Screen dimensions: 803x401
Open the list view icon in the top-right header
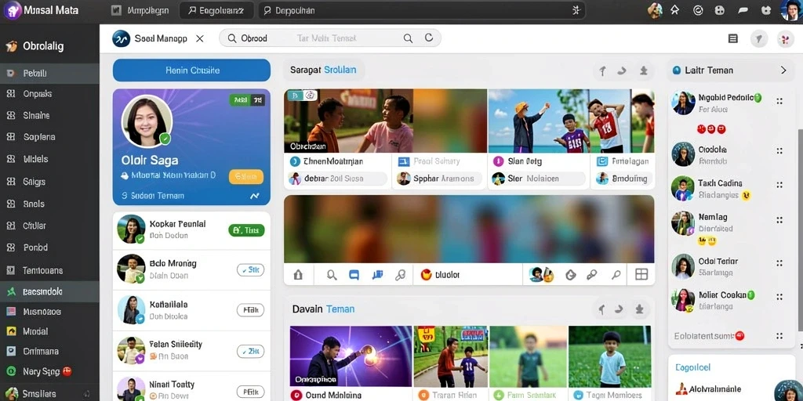click(733, 38)
